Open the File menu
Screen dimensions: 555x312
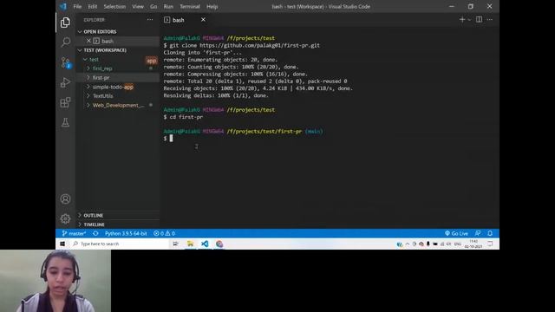pyautogui.click(x=77, y=6)
